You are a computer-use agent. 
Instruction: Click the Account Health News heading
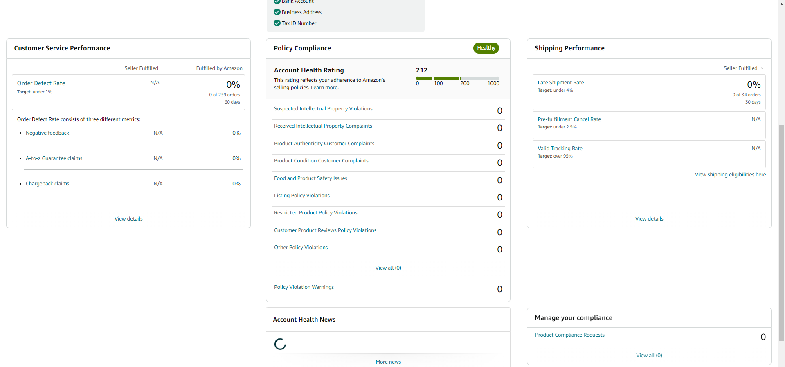304,320
